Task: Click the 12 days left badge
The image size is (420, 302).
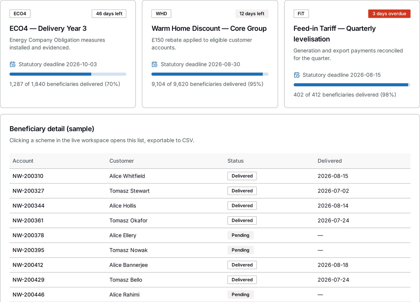Action: pyautogui.click(x=252, y=14)
